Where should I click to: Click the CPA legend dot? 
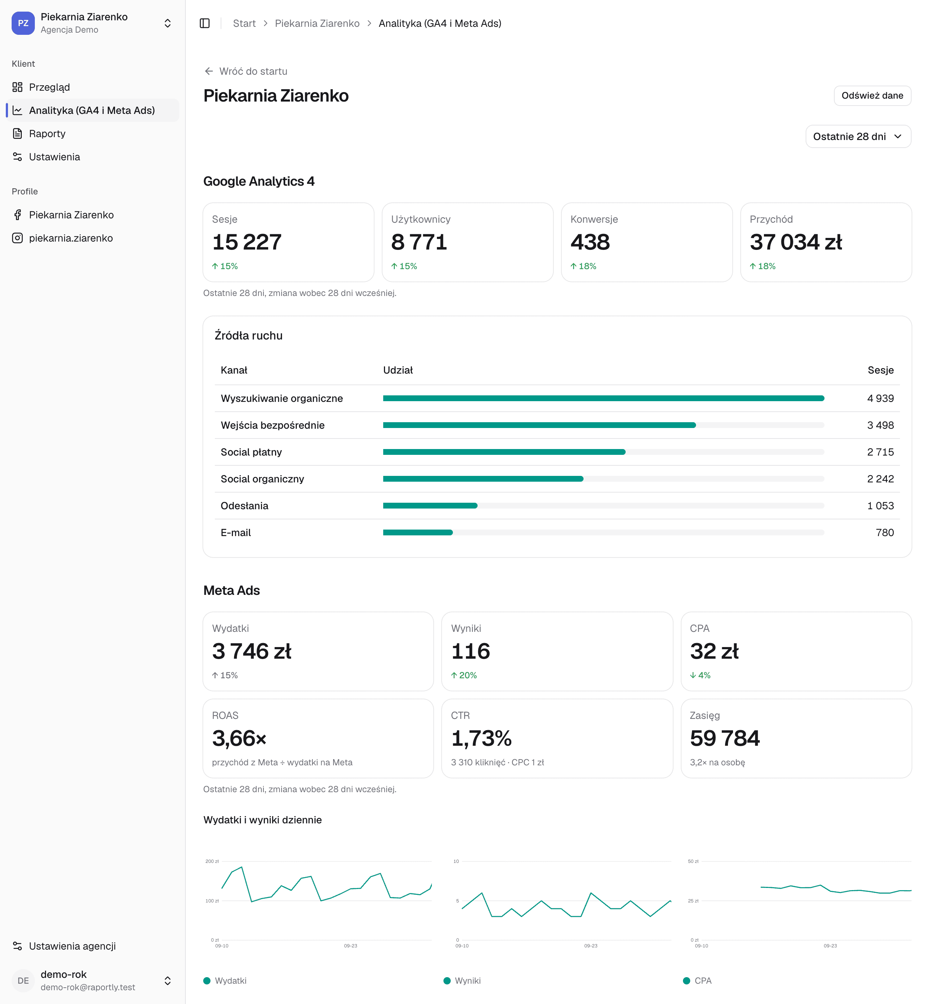tap(686, 980)
